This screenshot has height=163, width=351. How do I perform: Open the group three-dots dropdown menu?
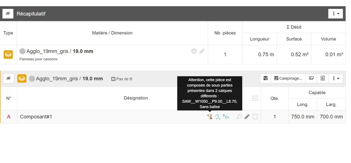click(x=336, y=78)
